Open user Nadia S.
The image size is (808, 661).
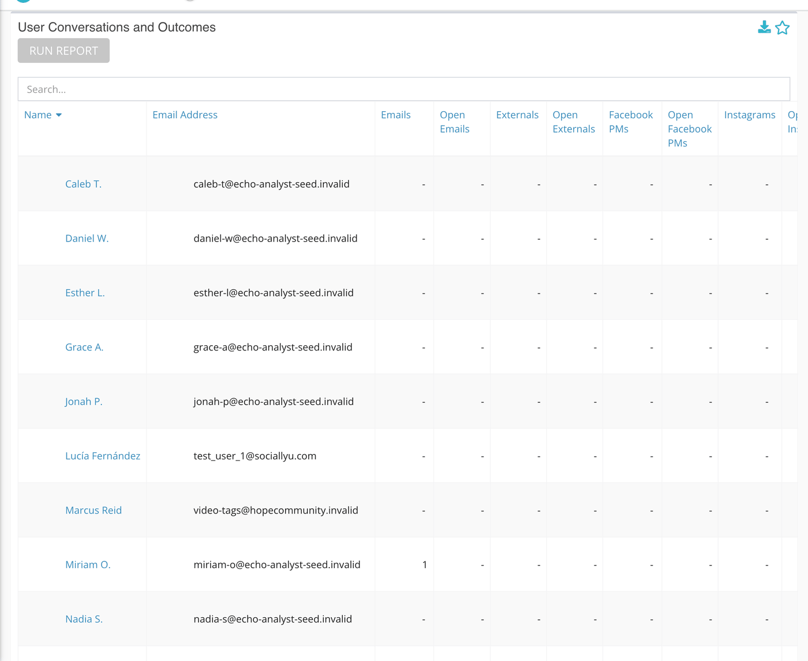[84, 619]
